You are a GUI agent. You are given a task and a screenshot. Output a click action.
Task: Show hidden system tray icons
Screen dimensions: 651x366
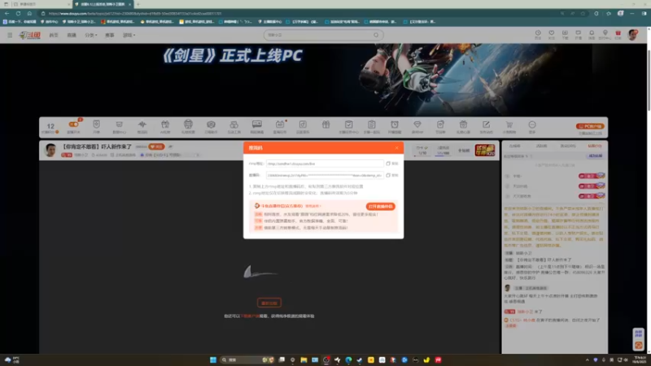click(x=587, y=359)
